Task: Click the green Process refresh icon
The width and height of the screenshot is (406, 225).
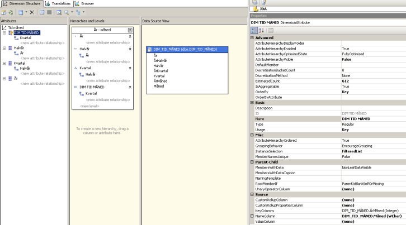Action: pyautogui.click(x=11, y=12)
